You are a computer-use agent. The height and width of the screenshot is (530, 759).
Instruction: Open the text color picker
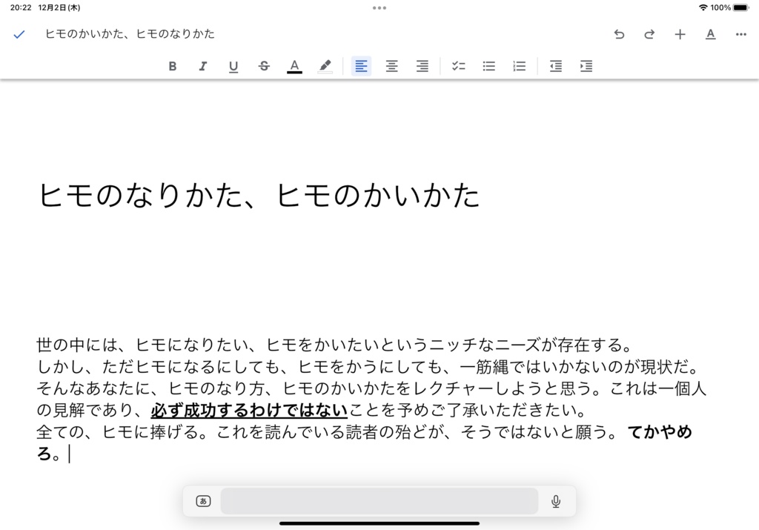(x=294, y=66)
